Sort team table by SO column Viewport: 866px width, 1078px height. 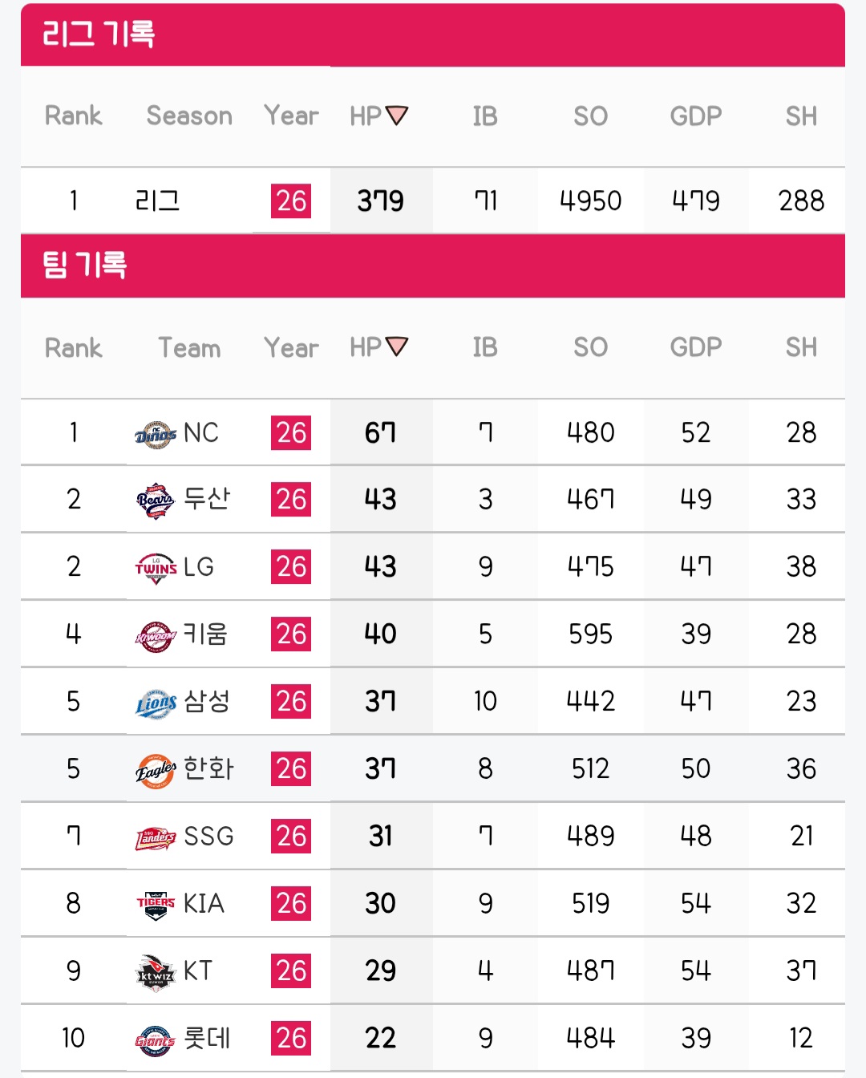tap(590, 347)
